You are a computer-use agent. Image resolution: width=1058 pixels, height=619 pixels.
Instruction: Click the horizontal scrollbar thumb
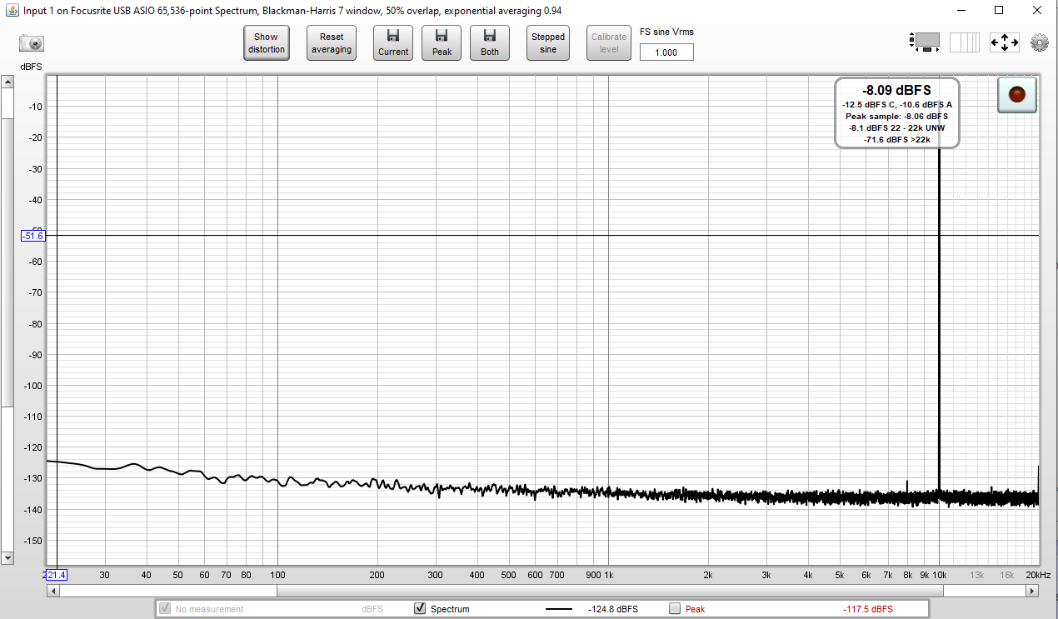tap(610, 591)
